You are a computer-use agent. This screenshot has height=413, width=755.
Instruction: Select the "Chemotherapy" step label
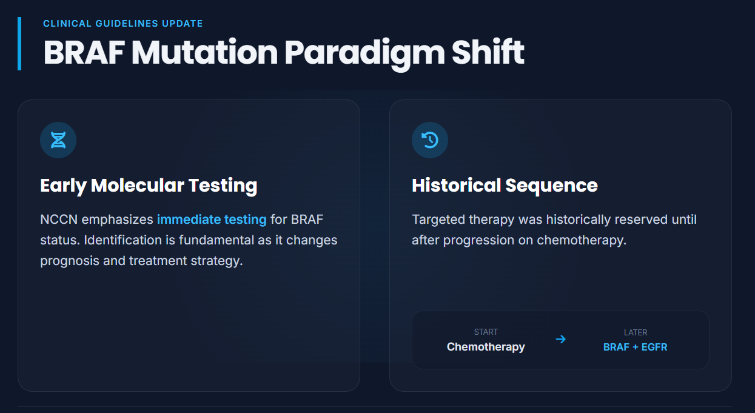pyautogui.click(x=486, y=348)
